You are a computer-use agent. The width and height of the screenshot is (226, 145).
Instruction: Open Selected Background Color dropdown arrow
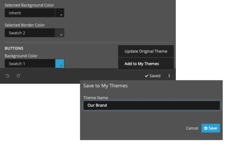60,13
